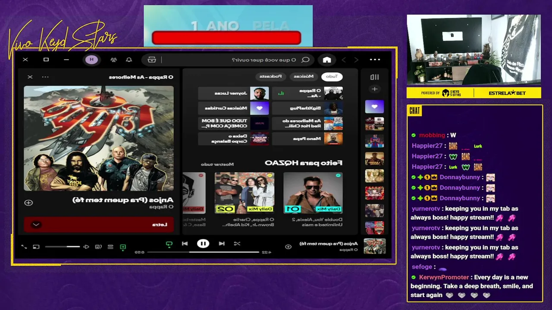Screen dimensions: 552x310
Task: Click the 'sefoge' chat username
Action: point(421,267)
